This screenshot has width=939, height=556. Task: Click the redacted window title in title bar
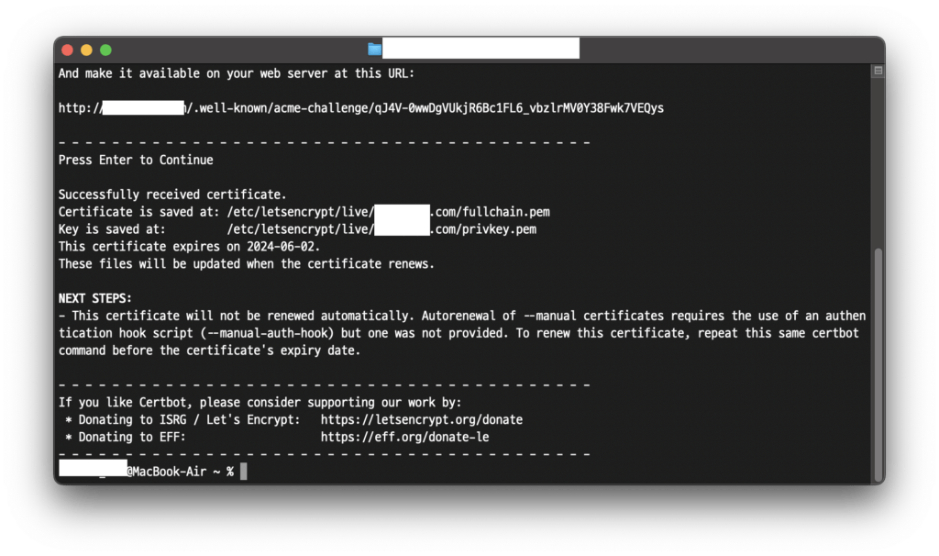point(480,50)
